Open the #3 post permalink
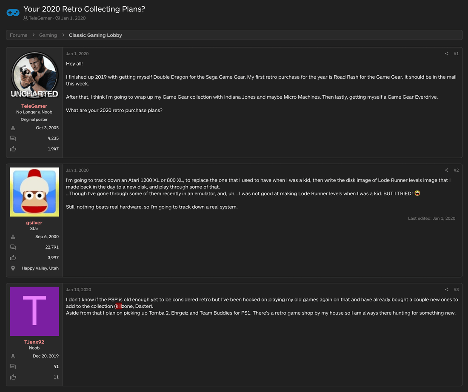 456,290
